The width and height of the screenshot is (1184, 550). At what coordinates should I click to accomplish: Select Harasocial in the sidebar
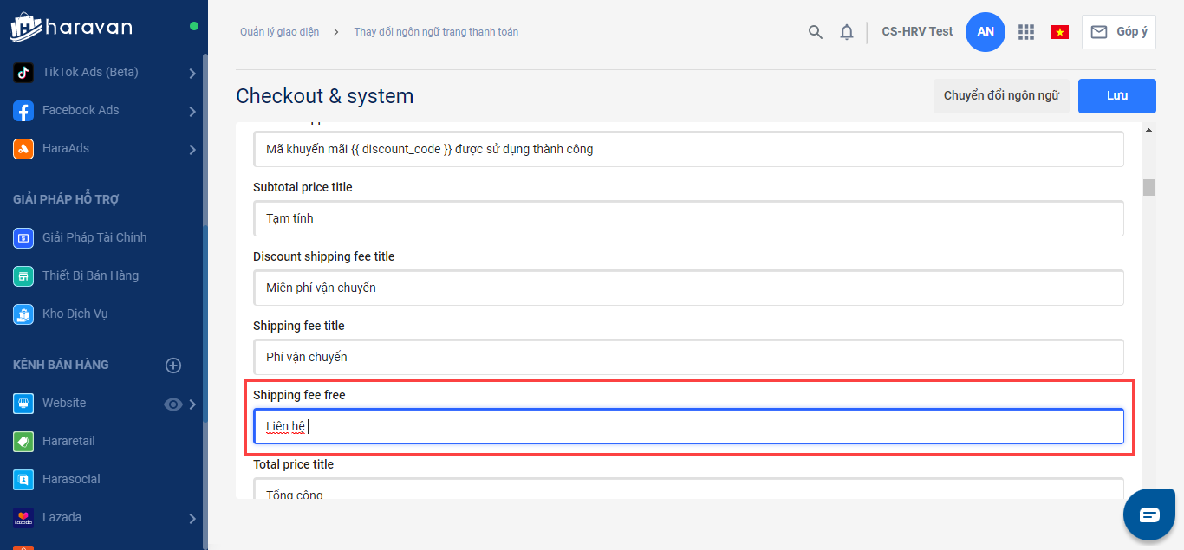tap(71, 479)
